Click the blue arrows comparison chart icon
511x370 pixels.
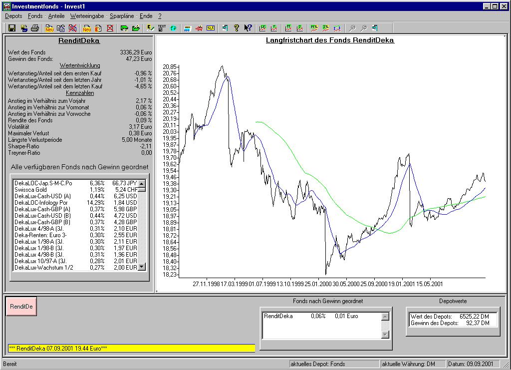click(x=337, y=28)
